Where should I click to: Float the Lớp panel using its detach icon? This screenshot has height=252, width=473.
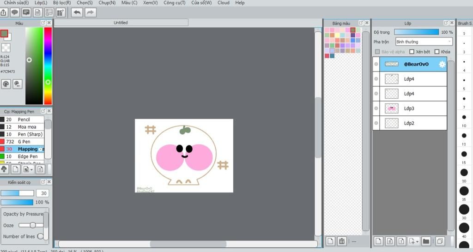pos(446,23)
